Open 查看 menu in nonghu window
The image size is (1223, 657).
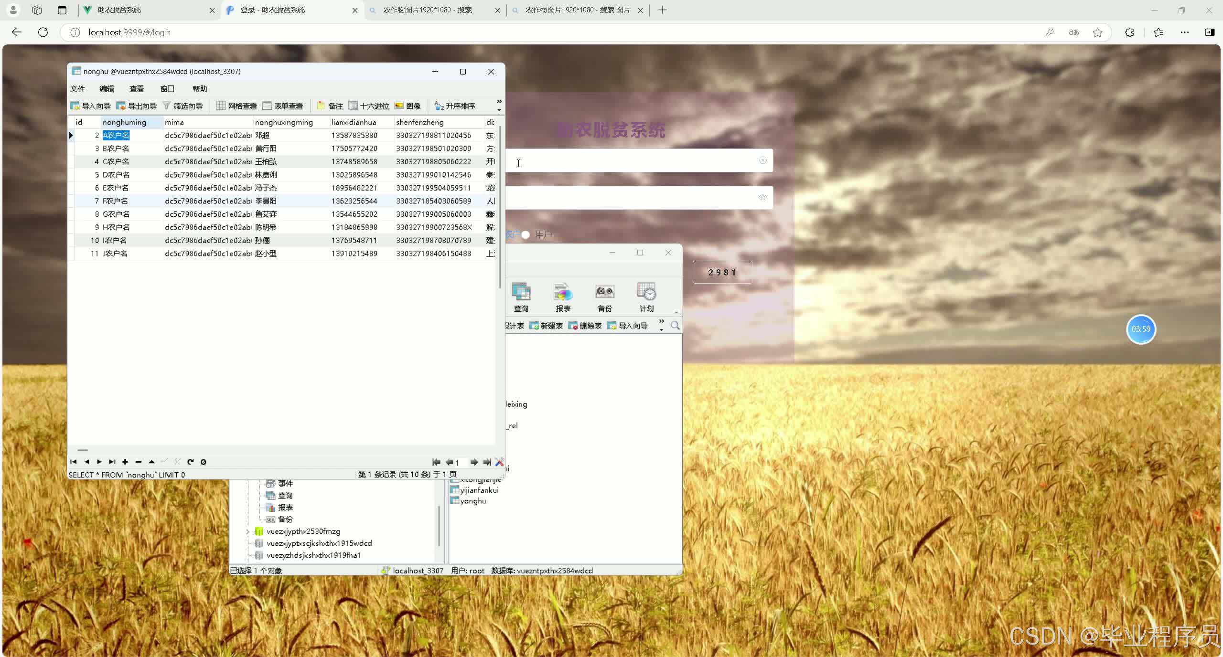[x=137, y=89]
